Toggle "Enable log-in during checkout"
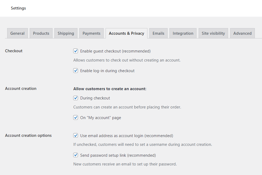Viewport: 262px width, 175px height. point(76,71)
